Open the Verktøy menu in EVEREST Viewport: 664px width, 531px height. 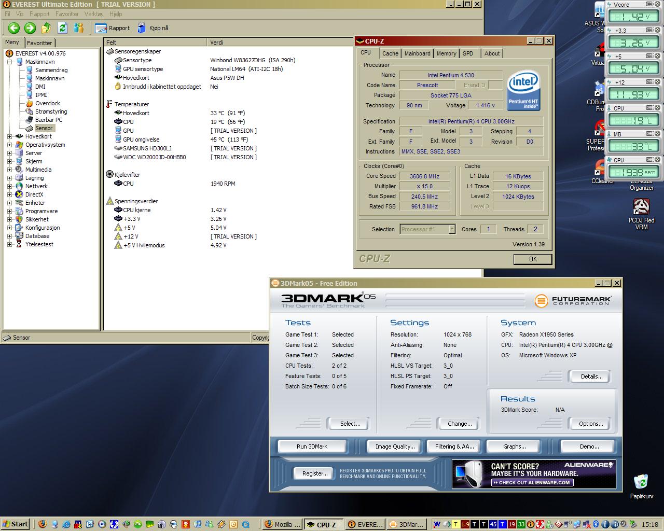point(94,14)
